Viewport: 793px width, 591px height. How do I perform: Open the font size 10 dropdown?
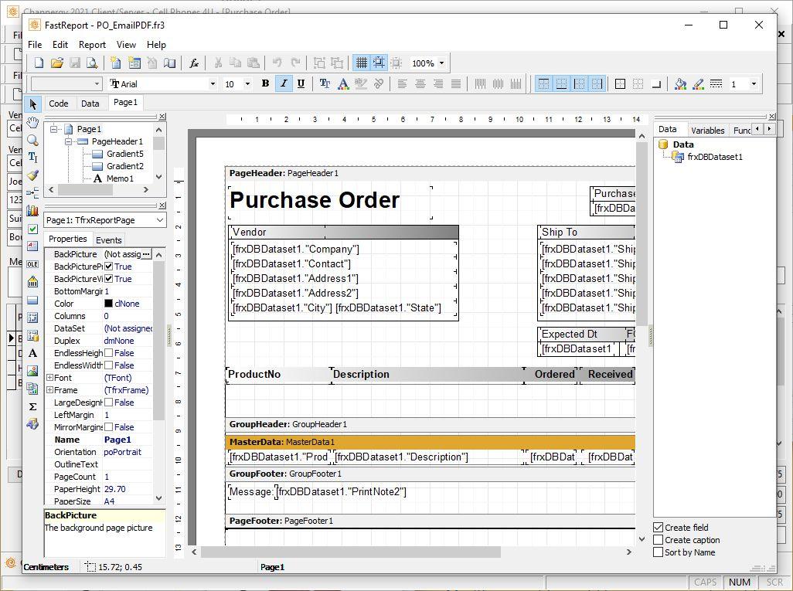(247, 84)
